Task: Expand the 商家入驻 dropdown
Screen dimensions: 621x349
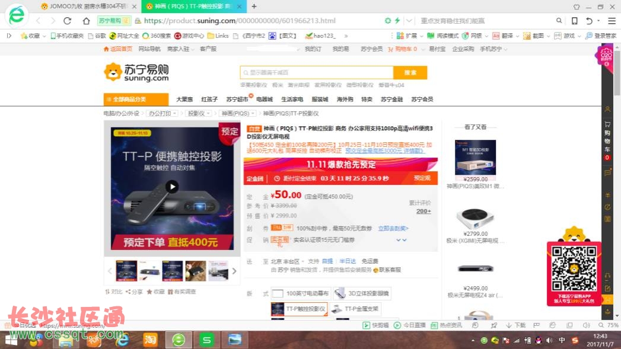Action: coord(180,49)
